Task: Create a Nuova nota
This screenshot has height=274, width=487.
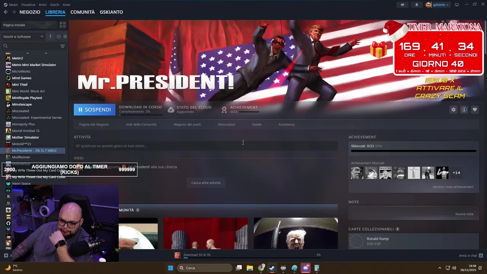Action: pyautogui.click(x=464, y=214)
